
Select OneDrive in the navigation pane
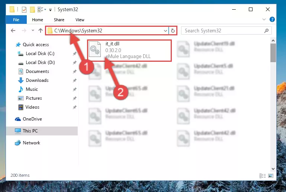pyautogui.click(x=32, y=119)
